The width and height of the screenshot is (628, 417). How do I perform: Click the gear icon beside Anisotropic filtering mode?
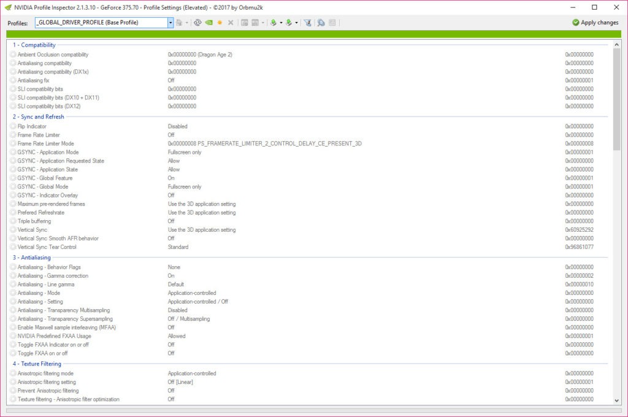pos(13,373)
